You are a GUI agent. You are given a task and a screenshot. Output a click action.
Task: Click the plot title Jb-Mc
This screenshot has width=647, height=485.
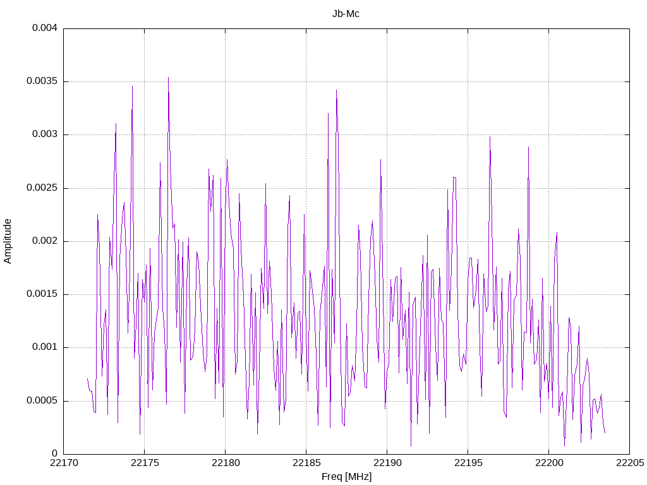point(346,14)
